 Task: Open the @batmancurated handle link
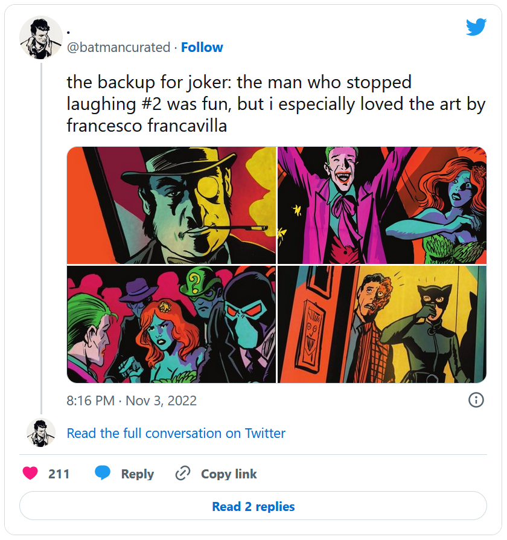pos(118,48)
